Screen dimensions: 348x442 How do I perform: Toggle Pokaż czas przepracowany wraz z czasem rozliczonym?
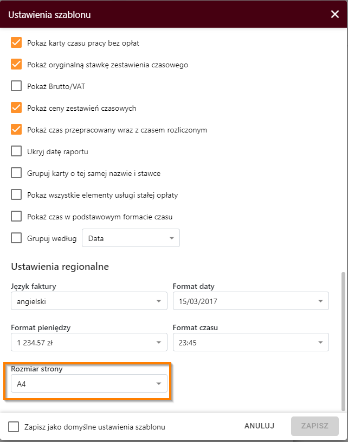(x=16, y=129)
